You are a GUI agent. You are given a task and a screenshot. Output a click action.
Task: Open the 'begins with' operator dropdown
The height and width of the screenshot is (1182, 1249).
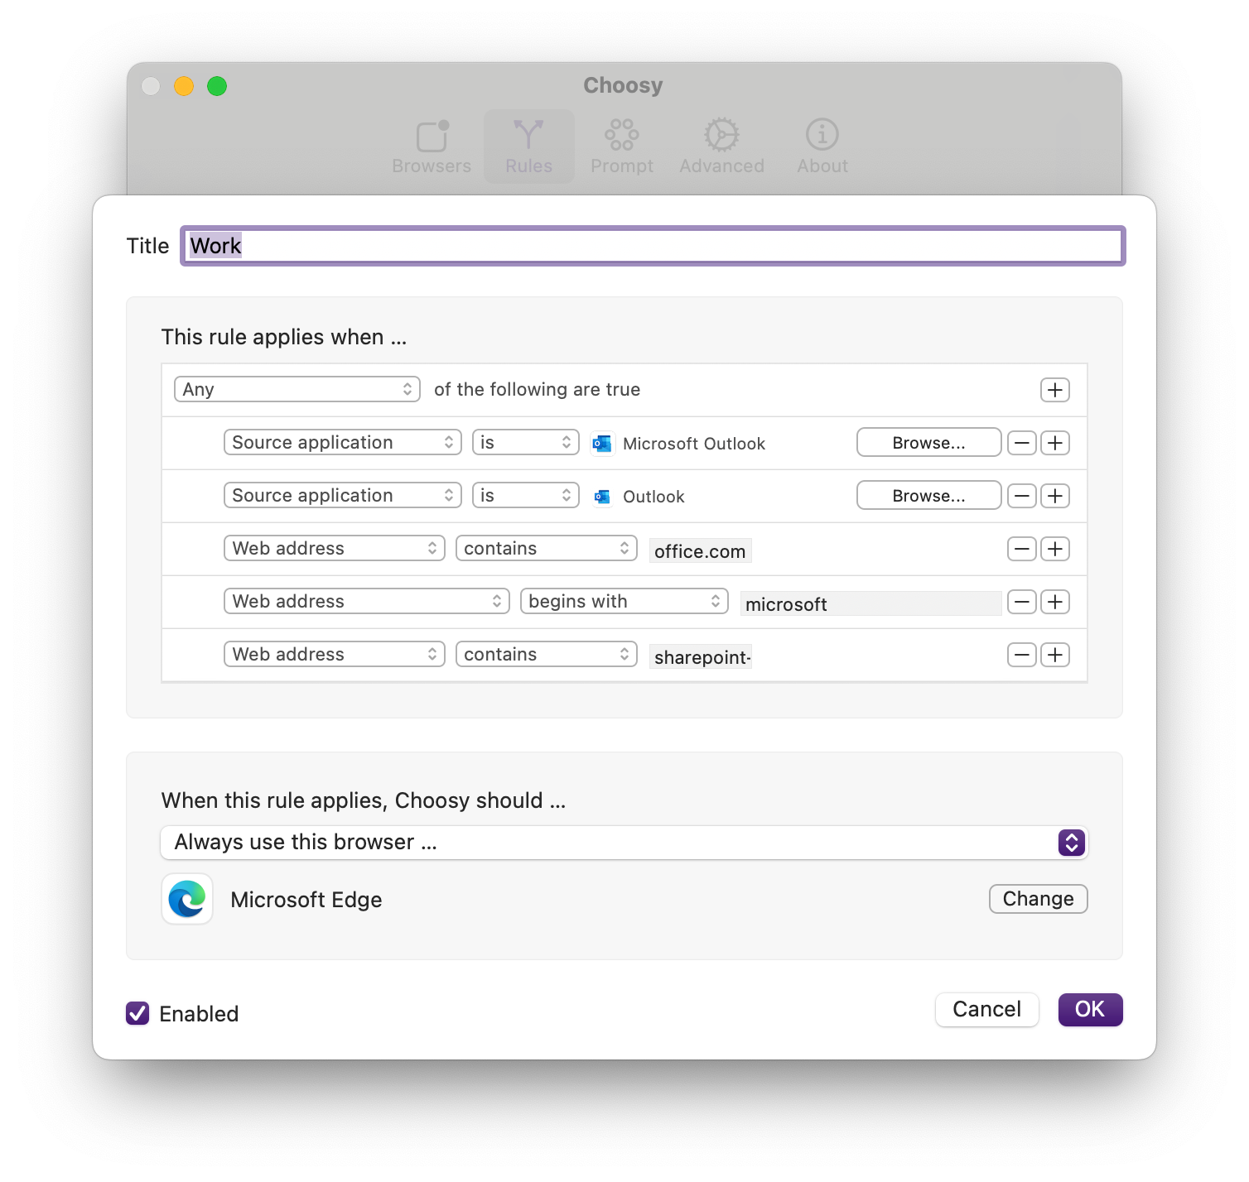[x=624, y=601]
